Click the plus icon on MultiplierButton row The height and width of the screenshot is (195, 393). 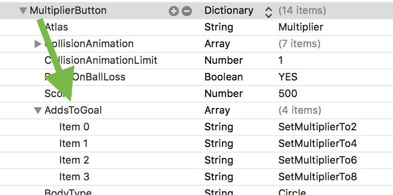click(x=174, y=11)
